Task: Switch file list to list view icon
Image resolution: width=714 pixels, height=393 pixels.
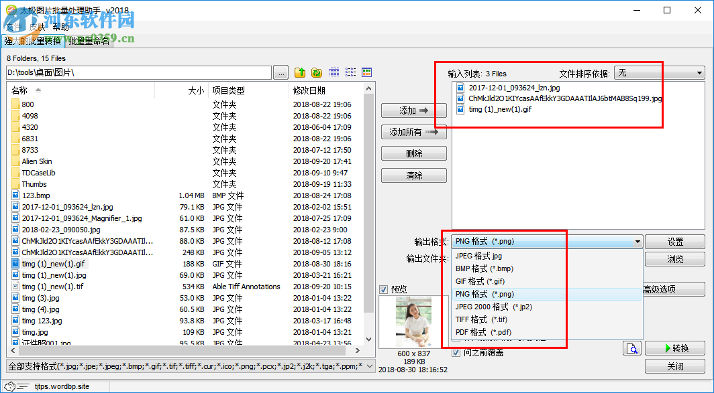Action: [350, 72]
